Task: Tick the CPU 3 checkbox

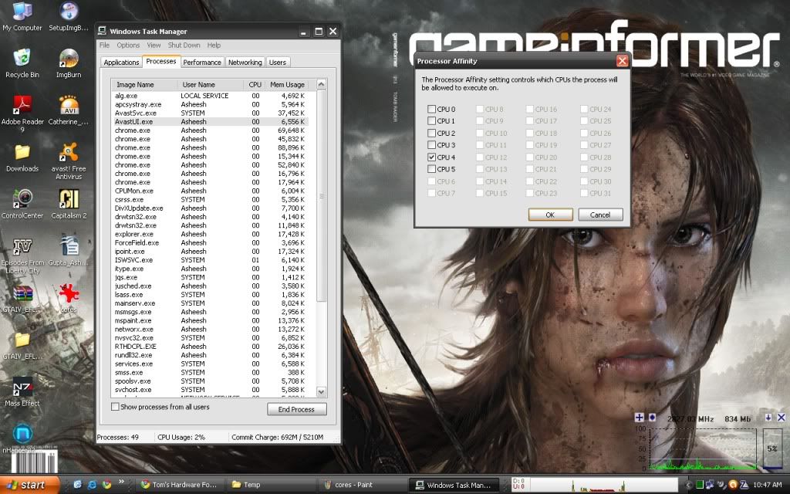Action: (x=431, y=145)
